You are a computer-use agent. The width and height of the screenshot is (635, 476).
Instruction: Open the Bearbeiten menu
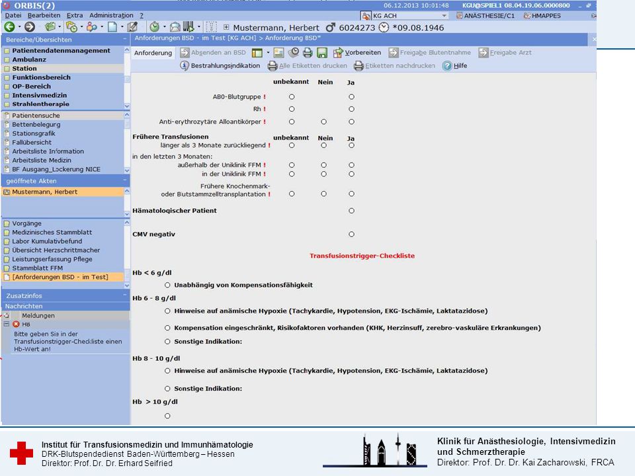pos(44,15)
